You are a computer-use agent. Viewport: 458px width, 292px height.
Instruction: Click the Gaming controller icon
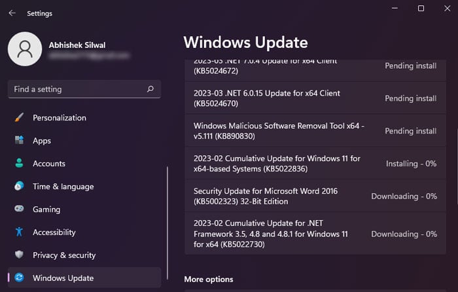point(19,209)
